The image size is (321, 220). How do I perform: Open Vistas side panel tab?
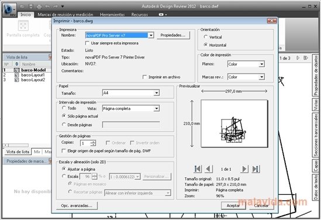[x=316, y=105]
